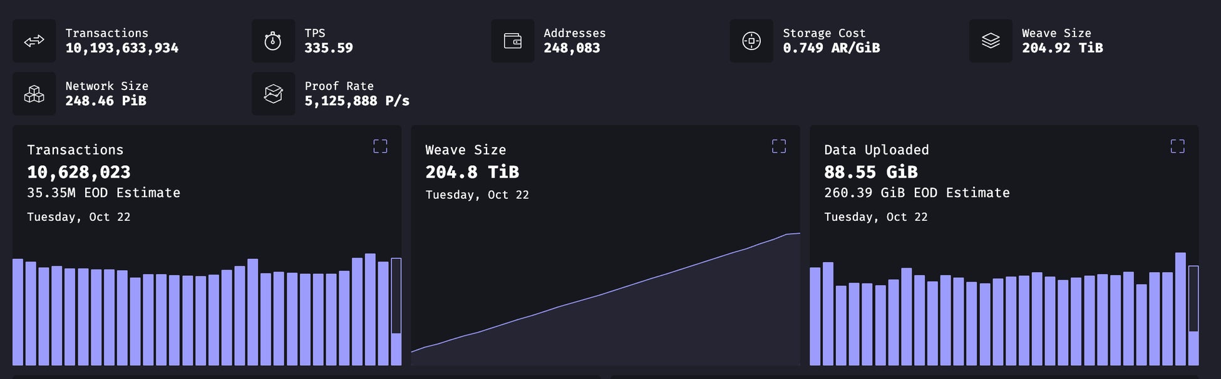
Task: Select today's outlined bar in Data Uploaded chart
Action: pyautogui.click(x=1193, y=315)
